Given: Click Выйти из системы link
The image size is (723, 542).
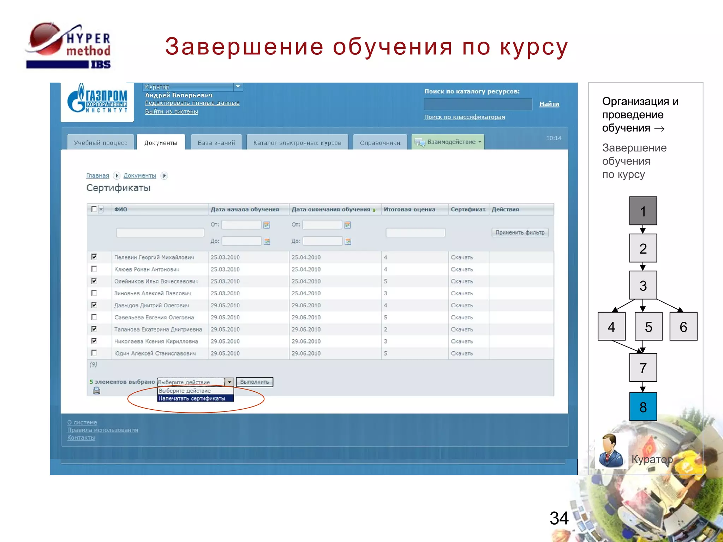Looking at the screenshot, I should coord(172,112).
